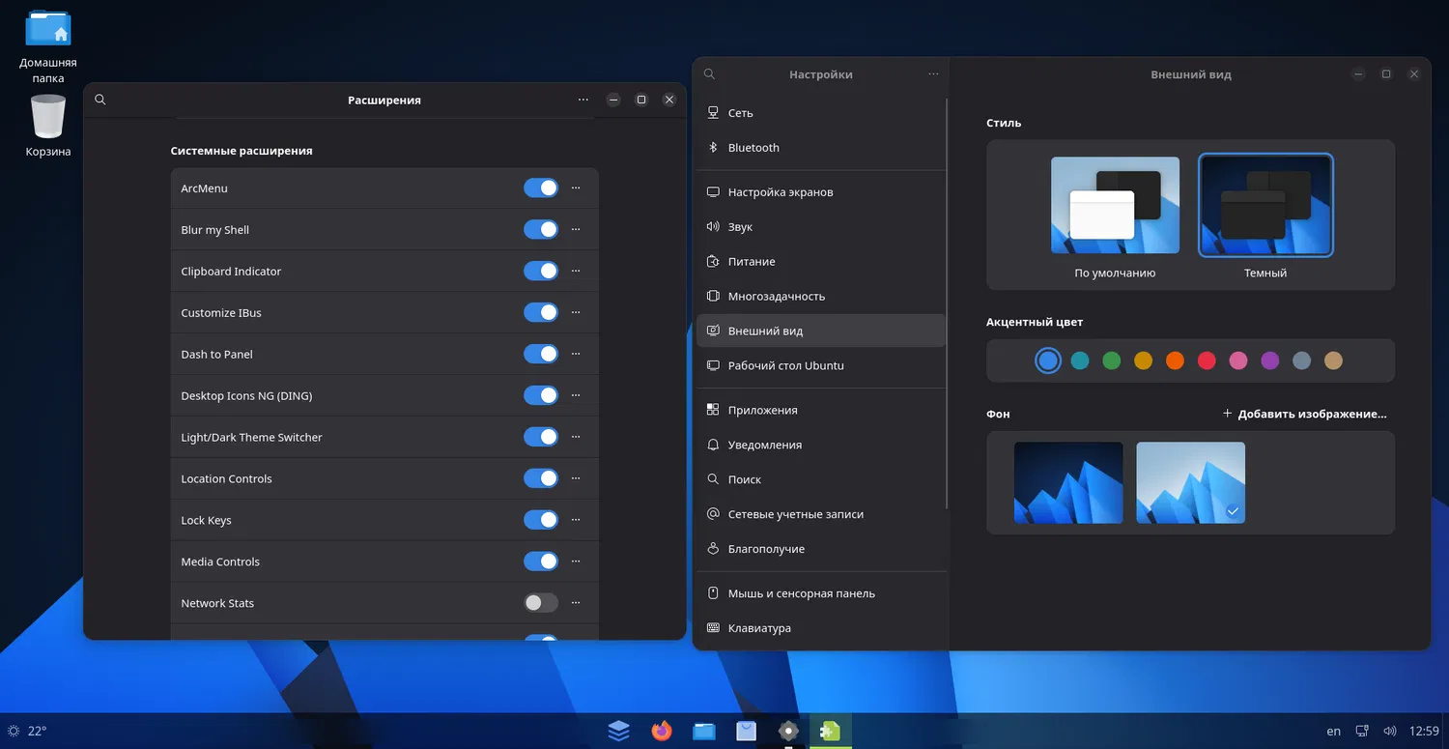Select the dark blue wallpaper thumbnail

tap(1068, 482)
